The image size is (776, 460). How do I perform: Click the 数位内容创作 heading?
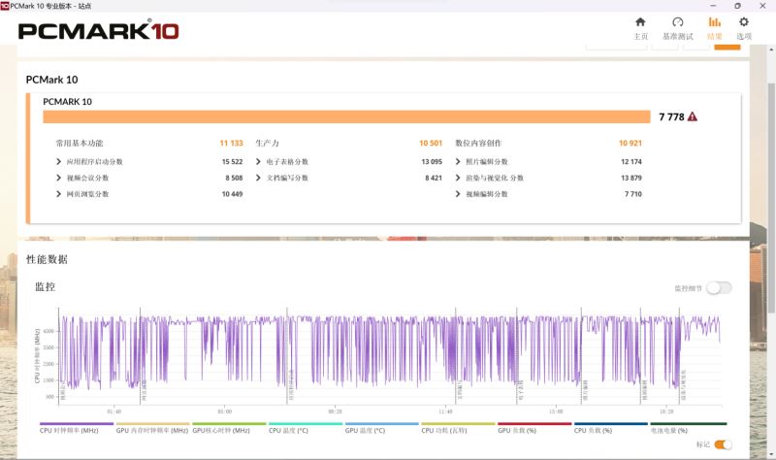[478, 143]
